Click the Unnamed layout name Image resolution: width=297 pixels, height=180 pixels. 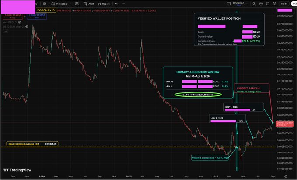tap(238, 3)
